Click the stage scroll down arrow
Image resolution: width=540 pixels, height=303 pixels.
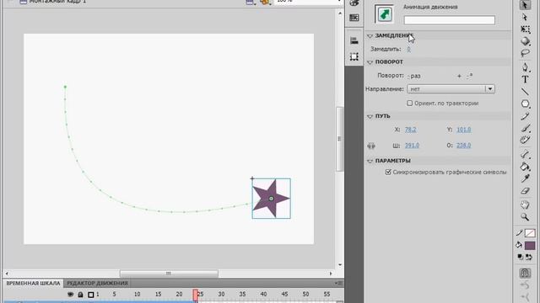(340, 265)
